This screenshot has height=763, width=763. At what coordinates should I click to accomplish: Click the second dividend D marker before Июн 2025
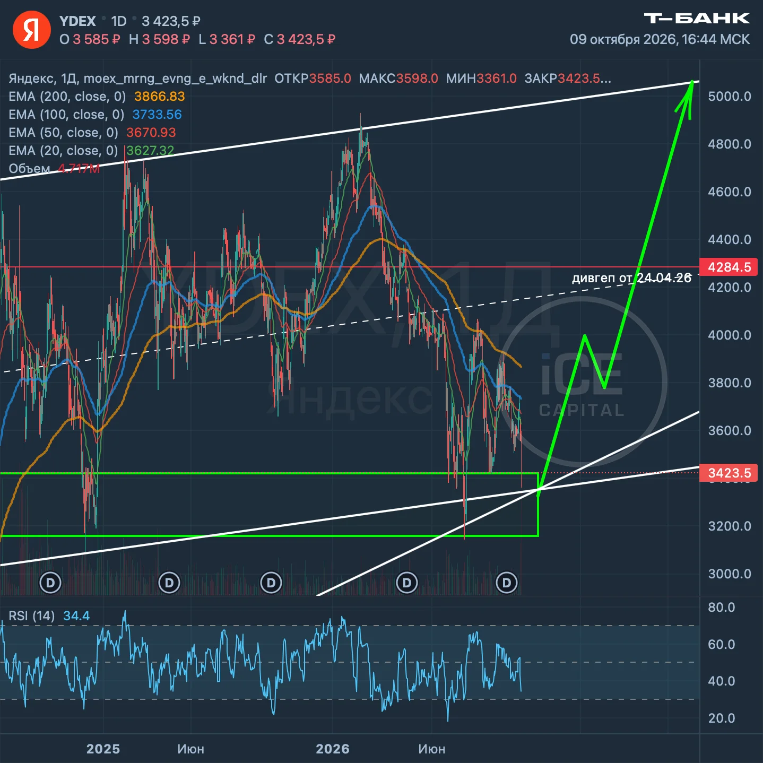pos(169,583)
